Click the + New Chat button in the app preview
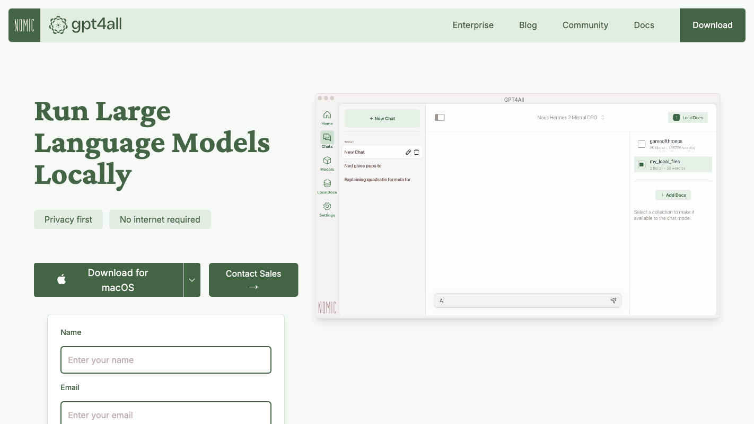The image size is (754, 424). [382, 118]
